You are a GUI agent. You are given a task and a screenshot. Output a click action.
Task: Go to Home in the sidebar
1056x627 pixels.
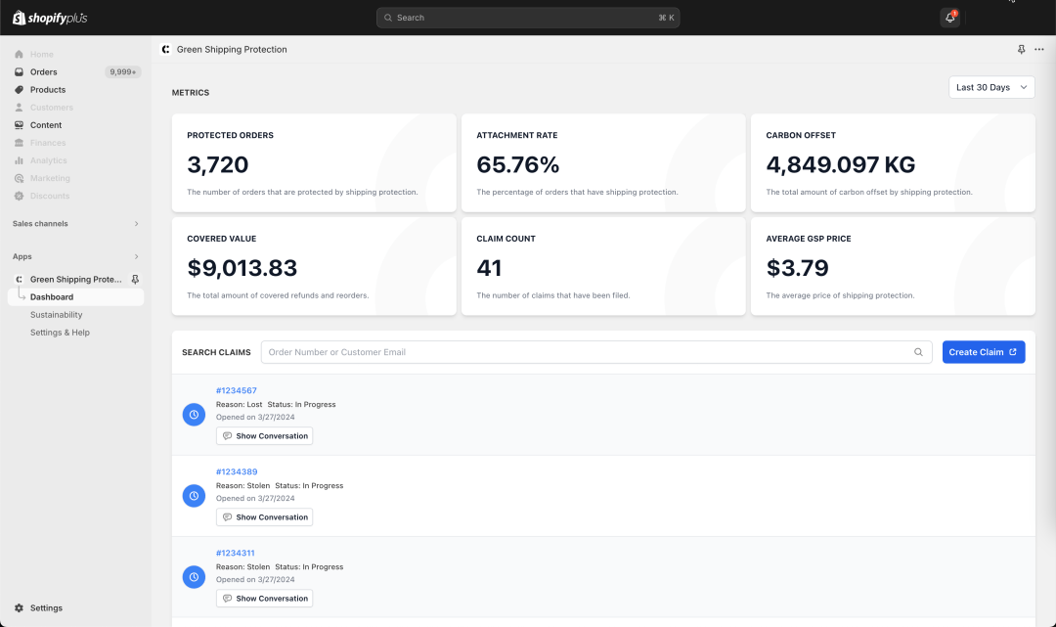pyautogui.click(x=42, y=55)
